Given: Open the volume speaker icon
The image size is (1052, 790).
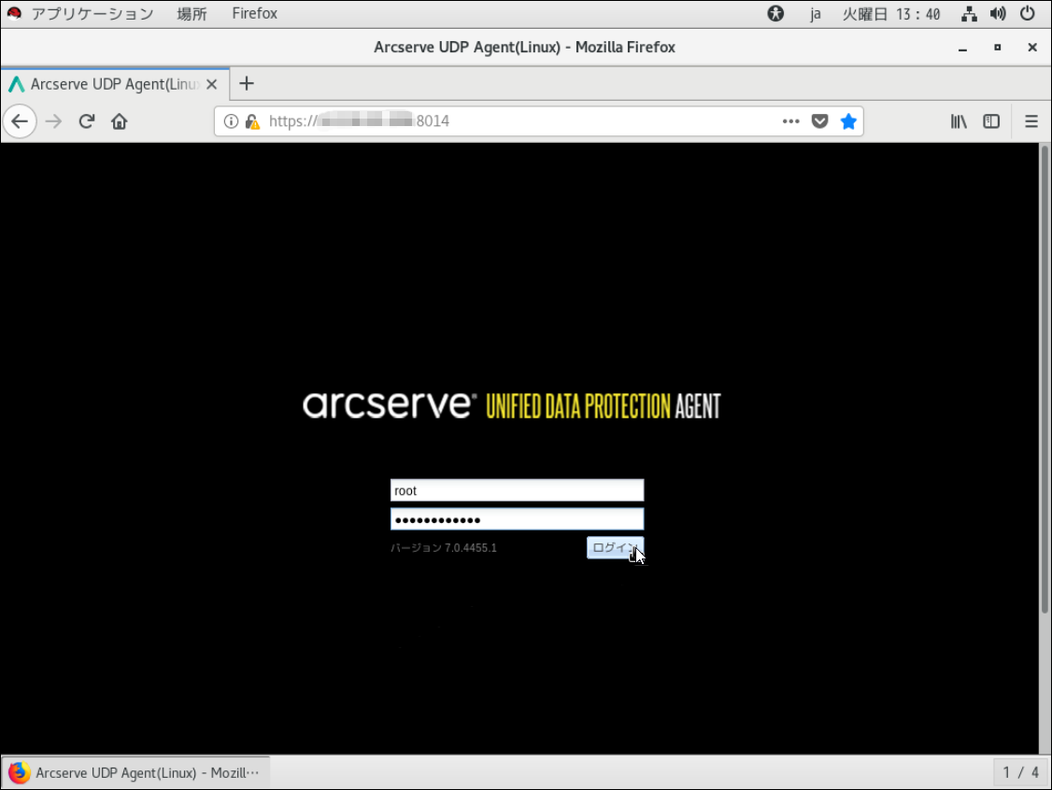Looking at the screenshot, I should 999,13.
